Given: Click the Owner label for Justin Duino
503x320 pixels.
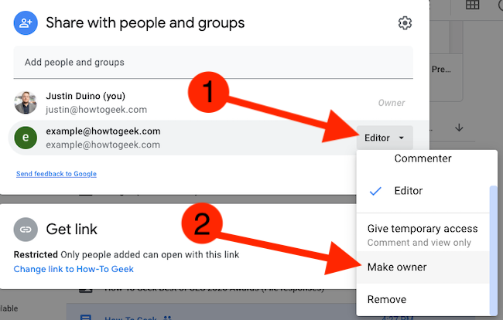Looking at the screenshot, I should tap(392, 103).
